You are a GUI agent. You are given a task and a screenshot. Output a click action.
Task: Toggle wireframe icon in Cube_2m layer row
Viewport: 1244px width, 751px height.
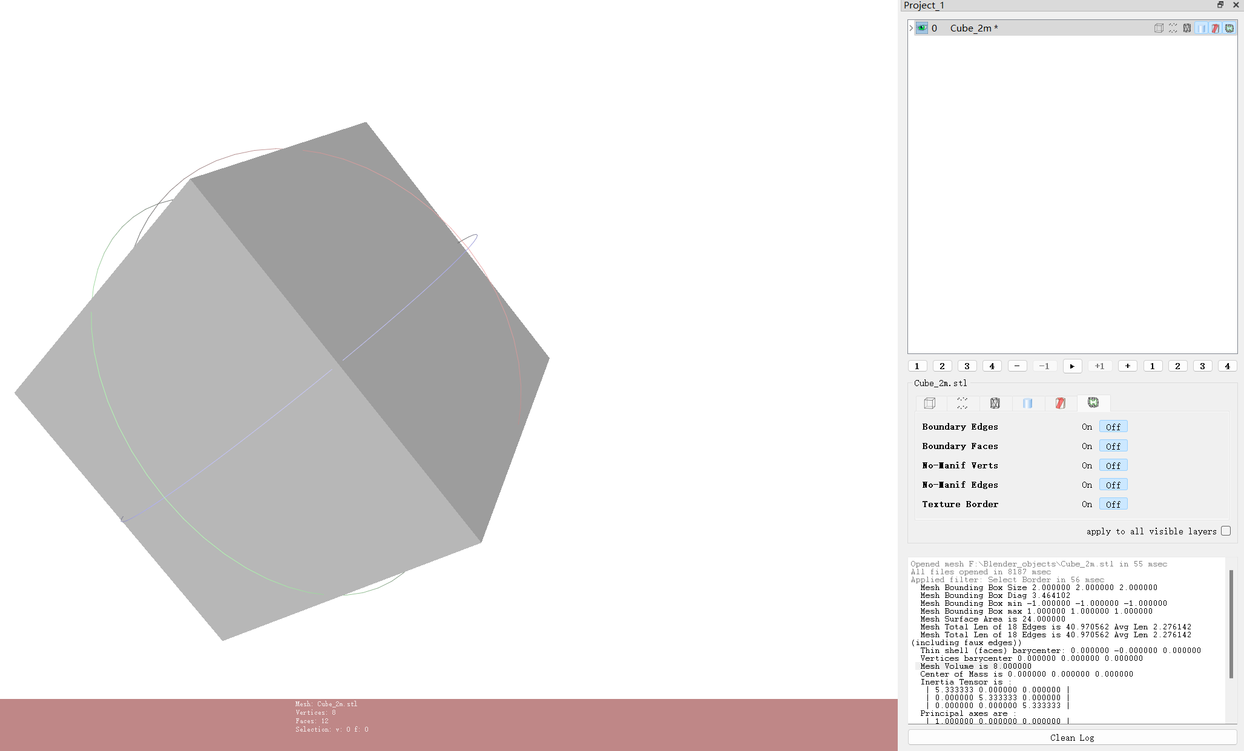(1187, 28)
